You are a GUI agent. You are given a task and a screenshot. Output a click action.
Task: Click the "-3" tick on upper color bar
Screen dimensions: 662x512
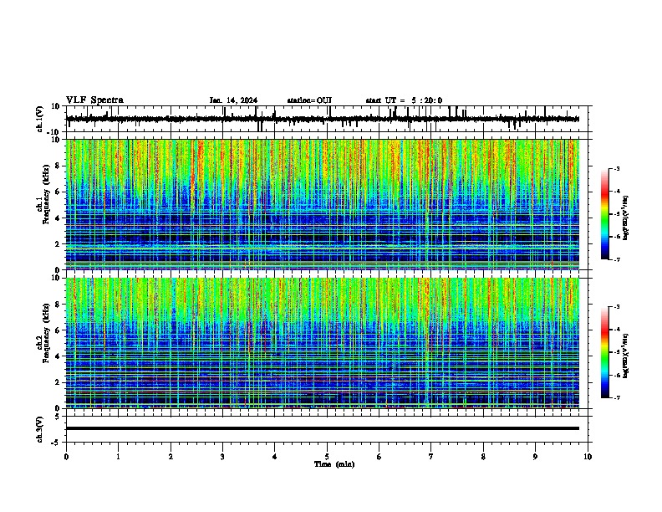(617, 168)
